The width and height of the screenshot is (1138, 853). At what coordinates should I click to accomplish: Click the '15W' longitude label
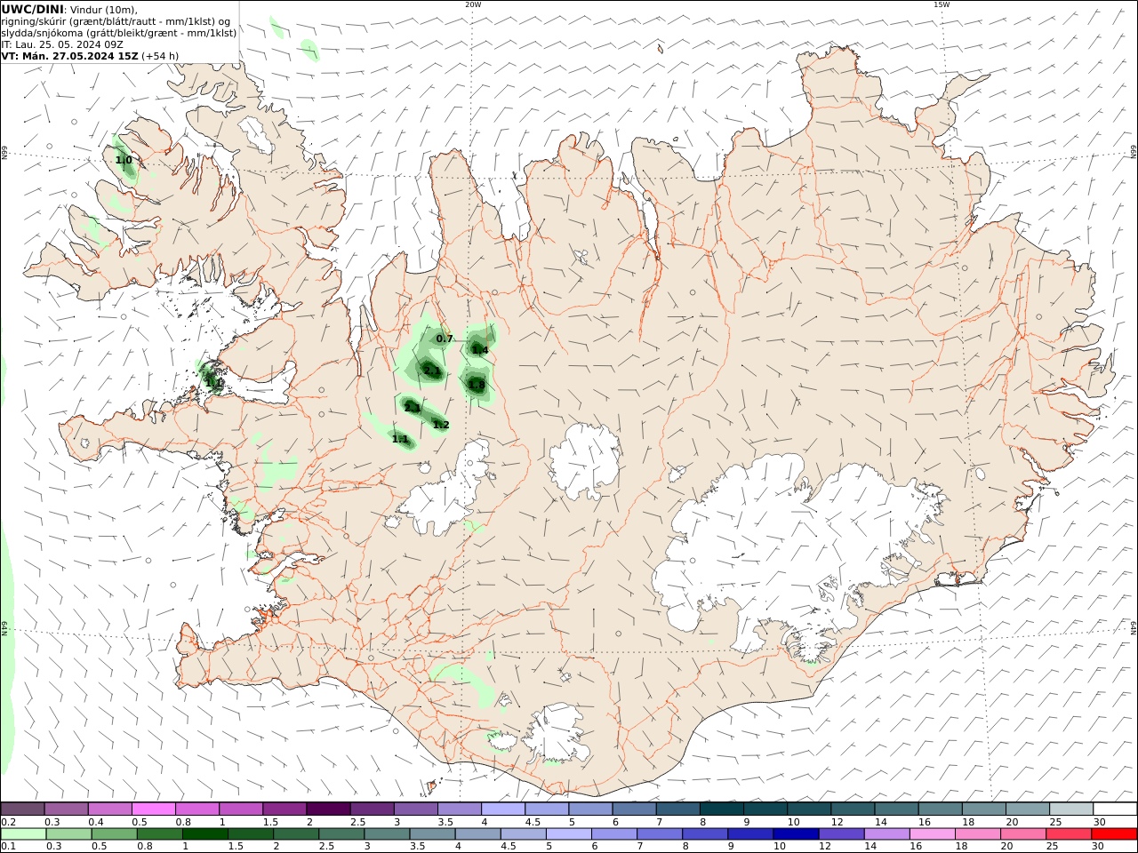(942, 4)
